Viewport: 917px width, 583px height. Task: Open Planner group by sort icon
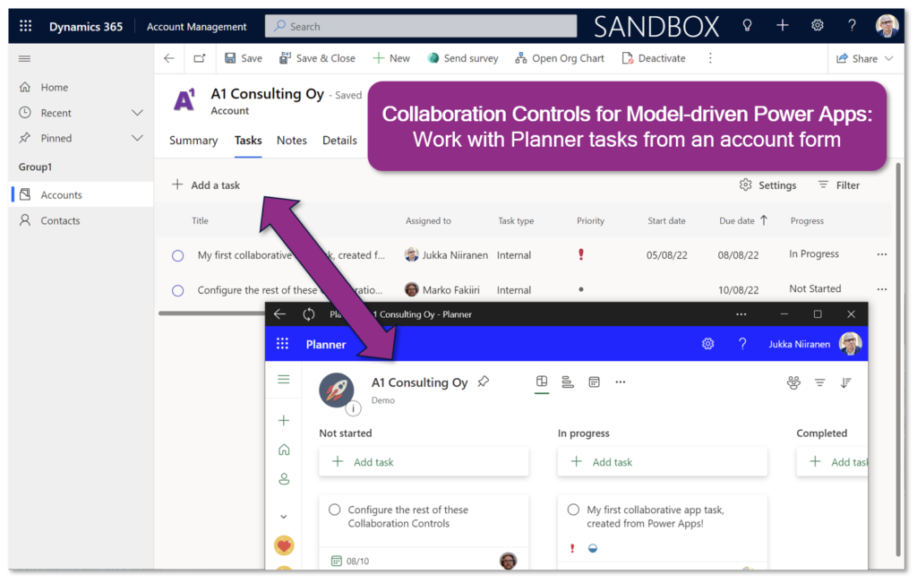845,382
